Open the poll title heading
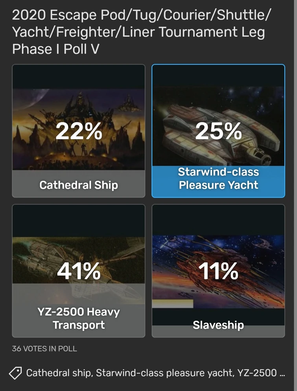Viewport: 297px width, 391px height. pyautogui.click(x=142, y=32)
